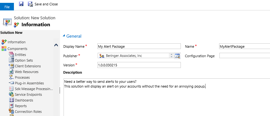This screenshot has width=270, height=116.
Task: Open Client Extensions
Action: point(28,66)
